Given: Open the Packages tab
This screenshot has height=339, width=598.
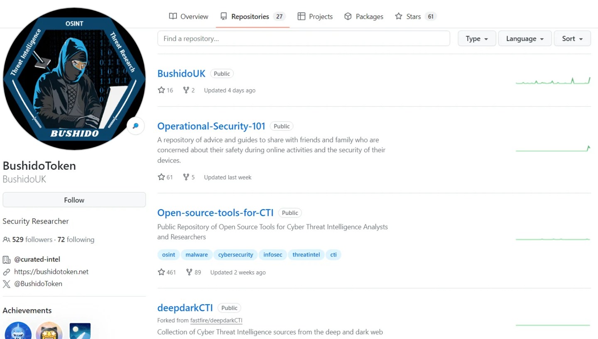Looking at the screenshot, I should pos(364,17).
